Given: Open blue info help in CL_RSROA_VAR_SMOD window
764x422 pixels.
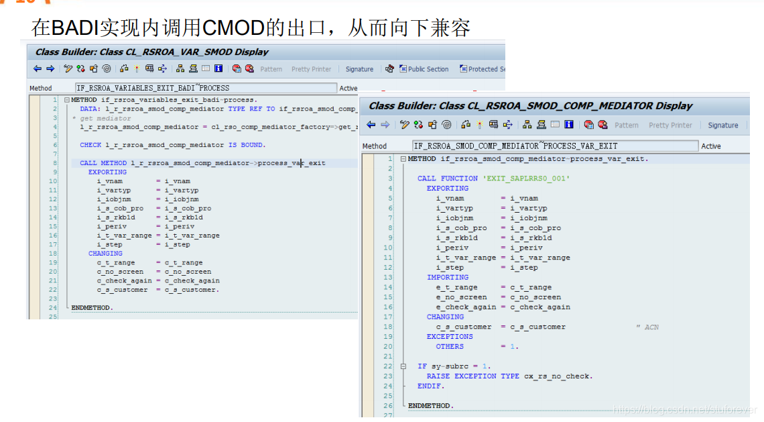Looking at the screenshot, I should click(218, 69).
